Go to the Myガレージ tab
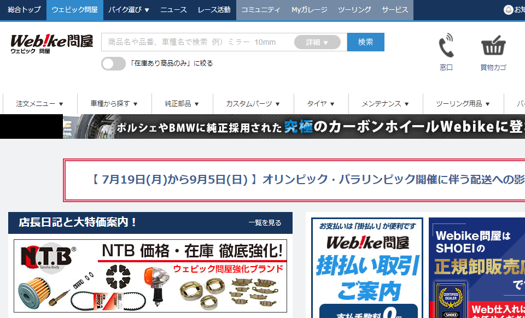Image resolution: width=525 pixels, height=318 pixels. [x=309, y=10]
